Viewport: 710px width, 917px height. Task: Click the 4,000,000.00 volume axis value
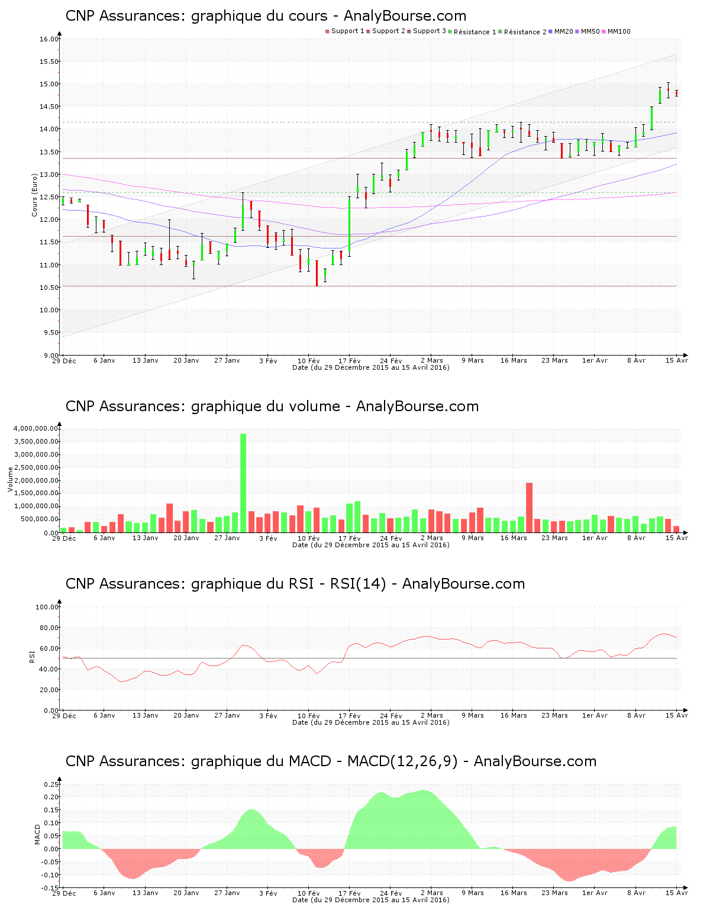pyautogui.click(x=36, y=428)
